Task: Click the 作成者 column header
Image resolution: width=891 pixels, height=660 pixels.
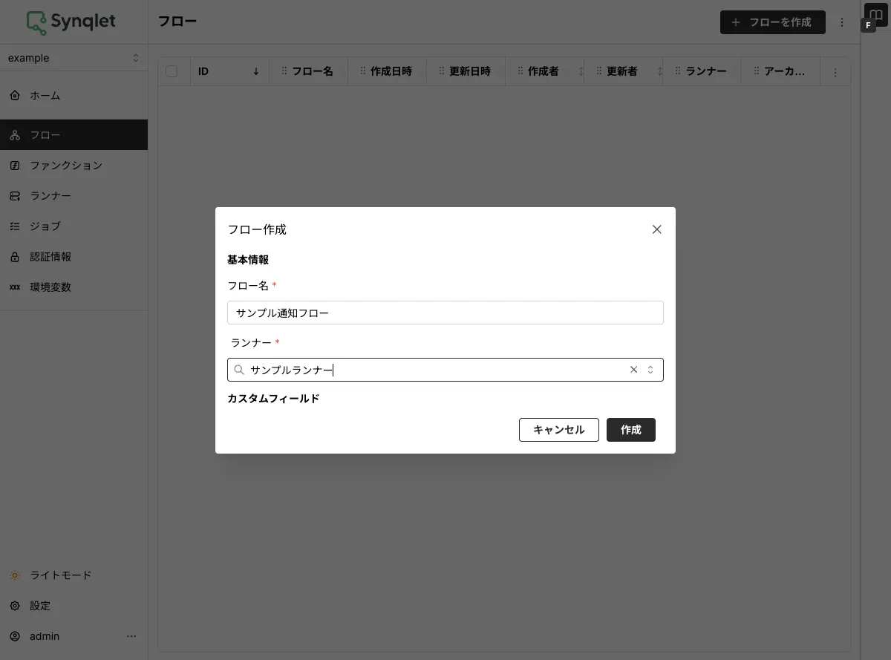Action: pyautogui.click(x=544, y=71)
